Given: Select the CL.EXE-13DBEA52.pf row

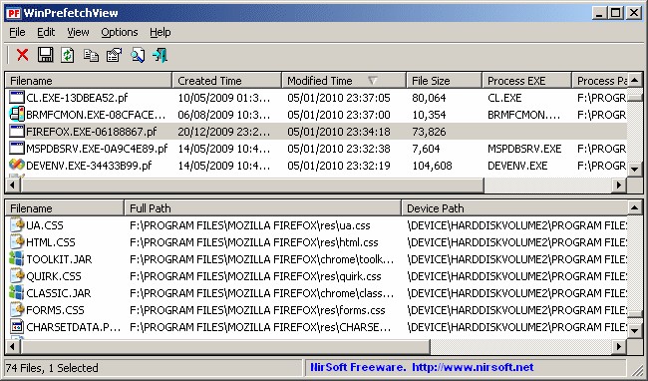Looking at the screenshot, I should [316, 98].
